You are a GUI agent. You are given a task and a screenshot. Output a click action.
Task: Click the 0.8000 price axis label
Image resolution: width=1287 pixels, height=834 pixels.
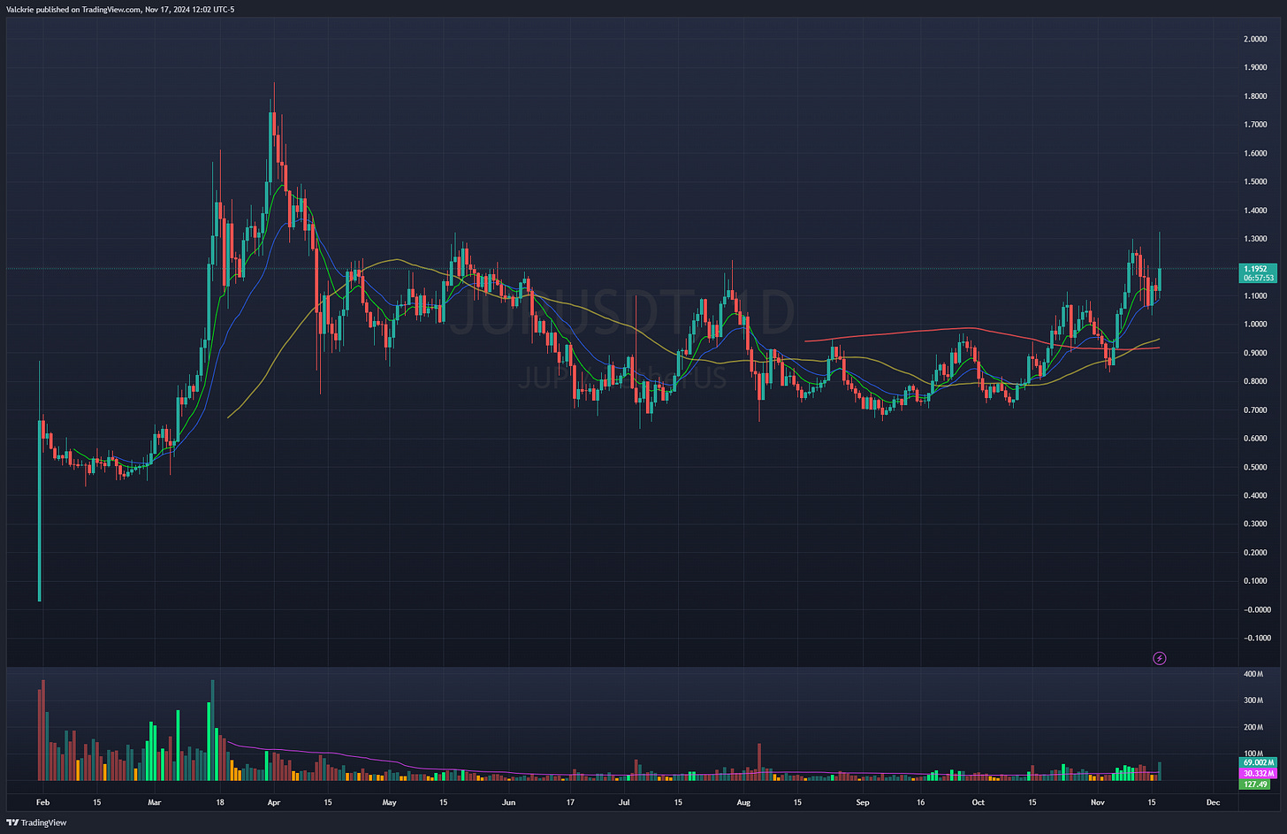pos(1255,382)
